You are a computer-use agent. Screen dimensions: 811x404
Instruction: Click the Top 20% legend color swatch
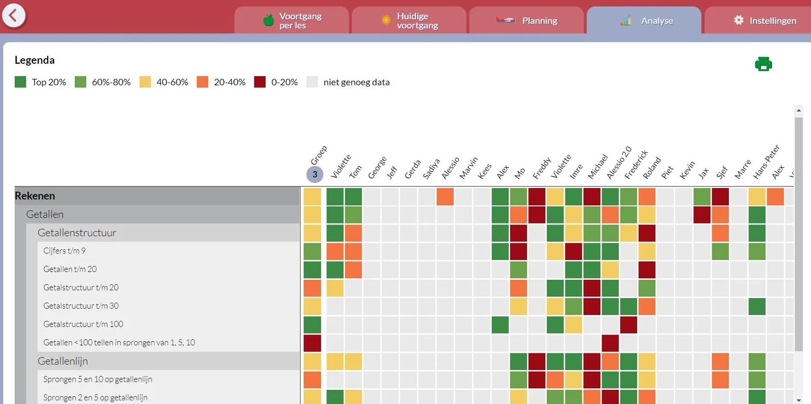(20, 82)
